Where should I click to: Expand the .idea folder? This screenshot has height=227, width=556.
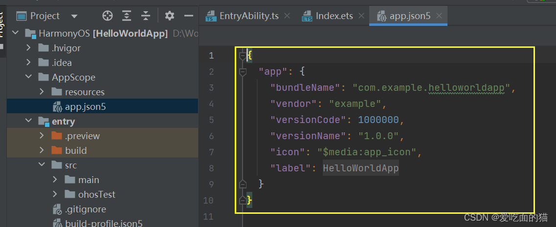point(28,62)
